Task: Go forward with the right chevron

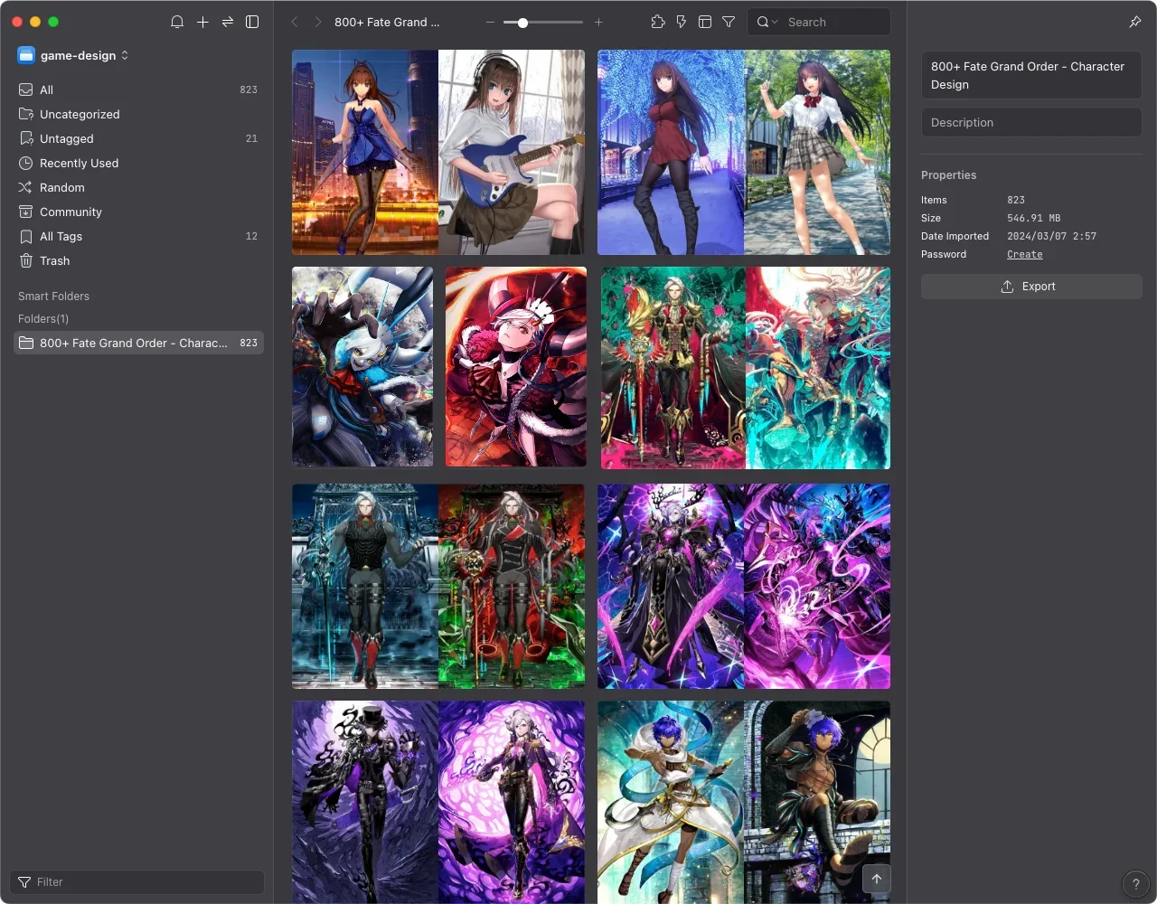Action: (317, 22)
